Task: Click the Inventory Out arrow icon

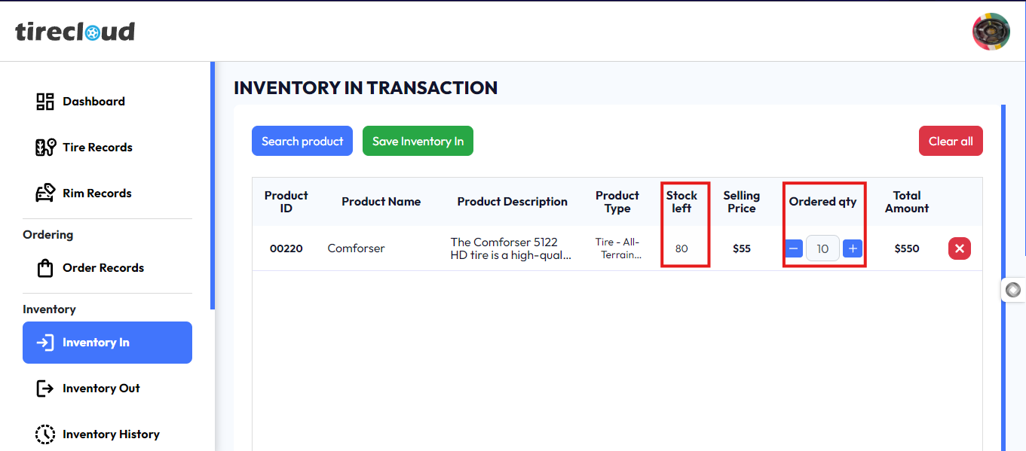Action: (45, 389)
